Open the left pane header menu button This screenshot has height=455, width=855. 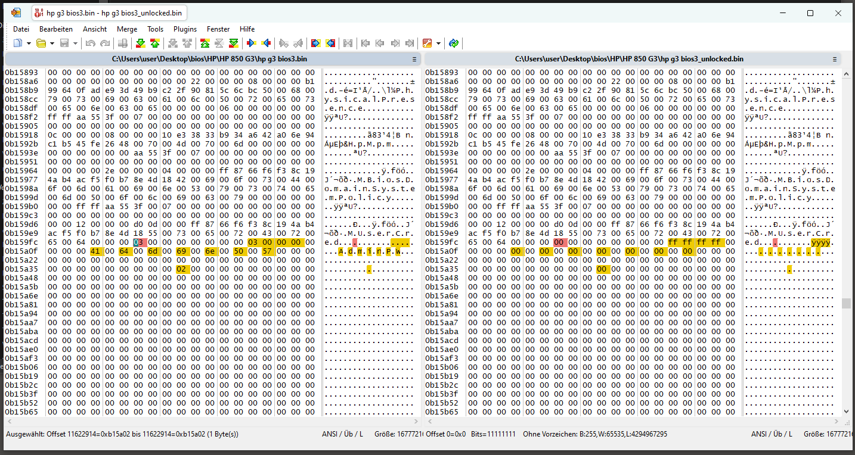(x=414, y=59)
